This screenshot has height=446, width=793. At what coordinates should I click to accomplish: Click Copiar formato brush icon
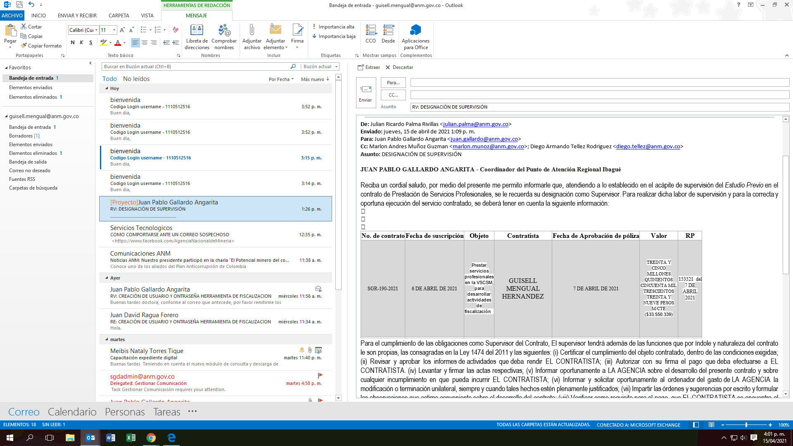point(24,45)
